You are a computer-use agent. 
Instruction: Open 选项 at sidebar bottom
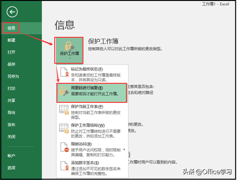pyautogui.click(x=12, y=168)
